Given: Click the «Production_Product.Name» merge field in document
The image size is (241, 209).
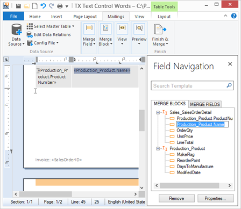Looking at the screenshot, I should pos(102,70).
